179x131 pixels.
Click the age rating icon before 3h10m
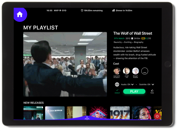pyautogui.click(x=132, y=38)
